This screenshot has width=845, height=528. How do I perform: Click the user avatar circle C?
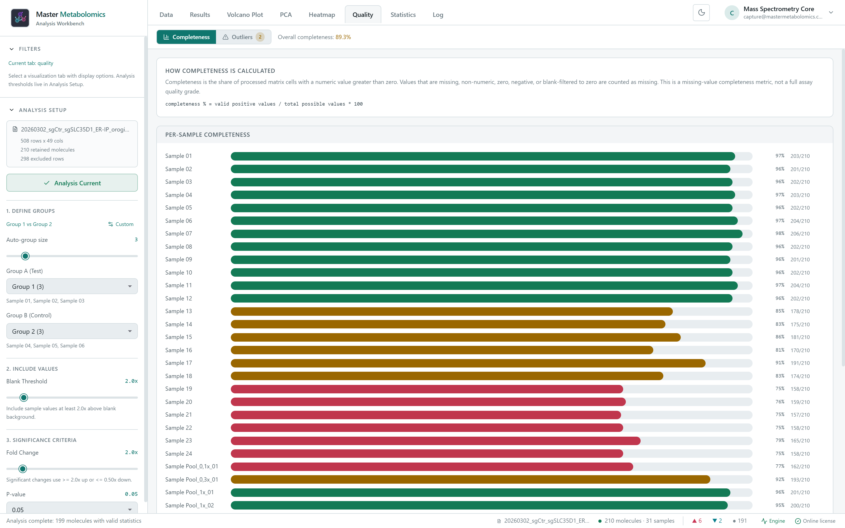pos(732,13)
